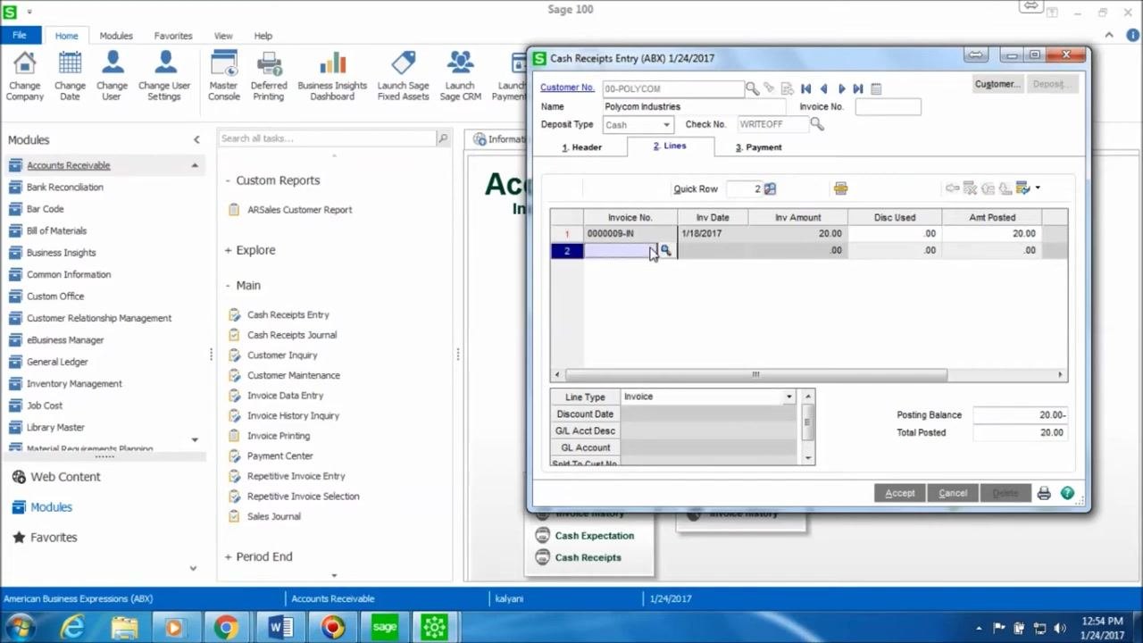Open the grid options dropdown arrow

click(1038, 188)
